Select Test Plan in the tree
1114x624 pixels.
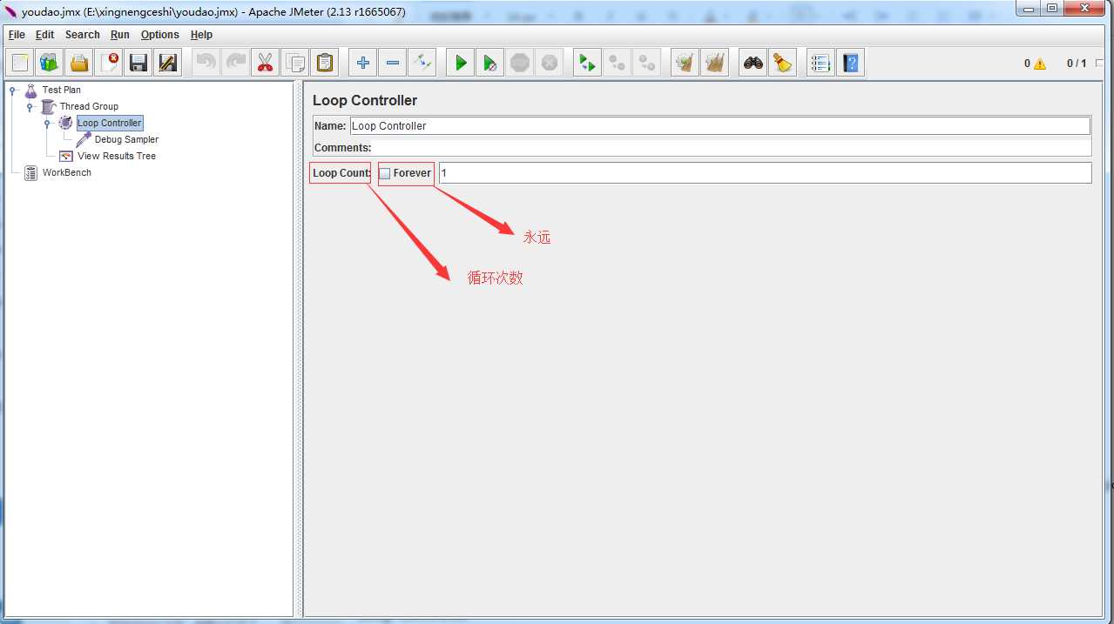[x=62, y=90]
